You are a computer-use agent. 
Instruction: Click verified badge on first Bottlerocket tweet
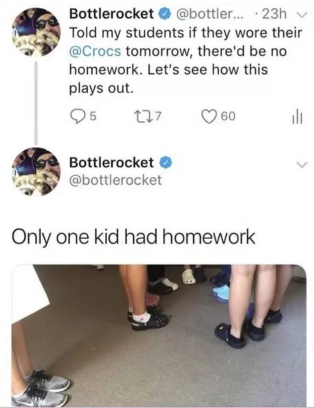click(164, 14)
